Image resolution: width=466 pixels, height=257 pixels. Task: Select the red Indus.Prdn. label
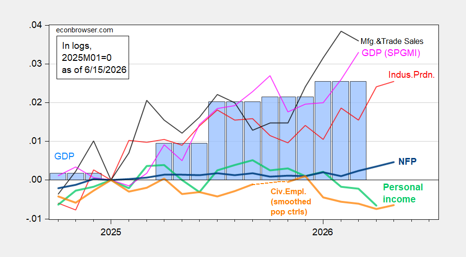click(x=411, y=75)
